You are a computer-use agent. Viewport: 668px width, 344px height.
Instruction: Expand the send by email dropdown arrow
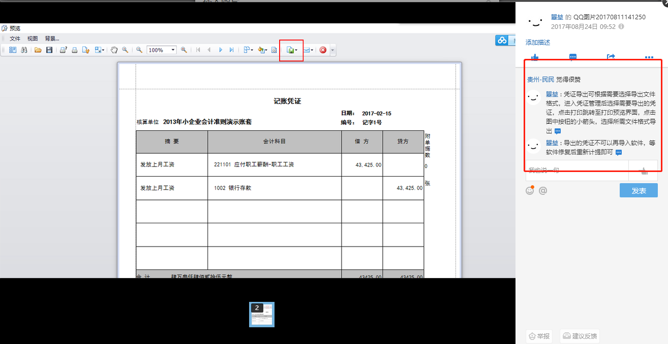(x=312, y=51)
